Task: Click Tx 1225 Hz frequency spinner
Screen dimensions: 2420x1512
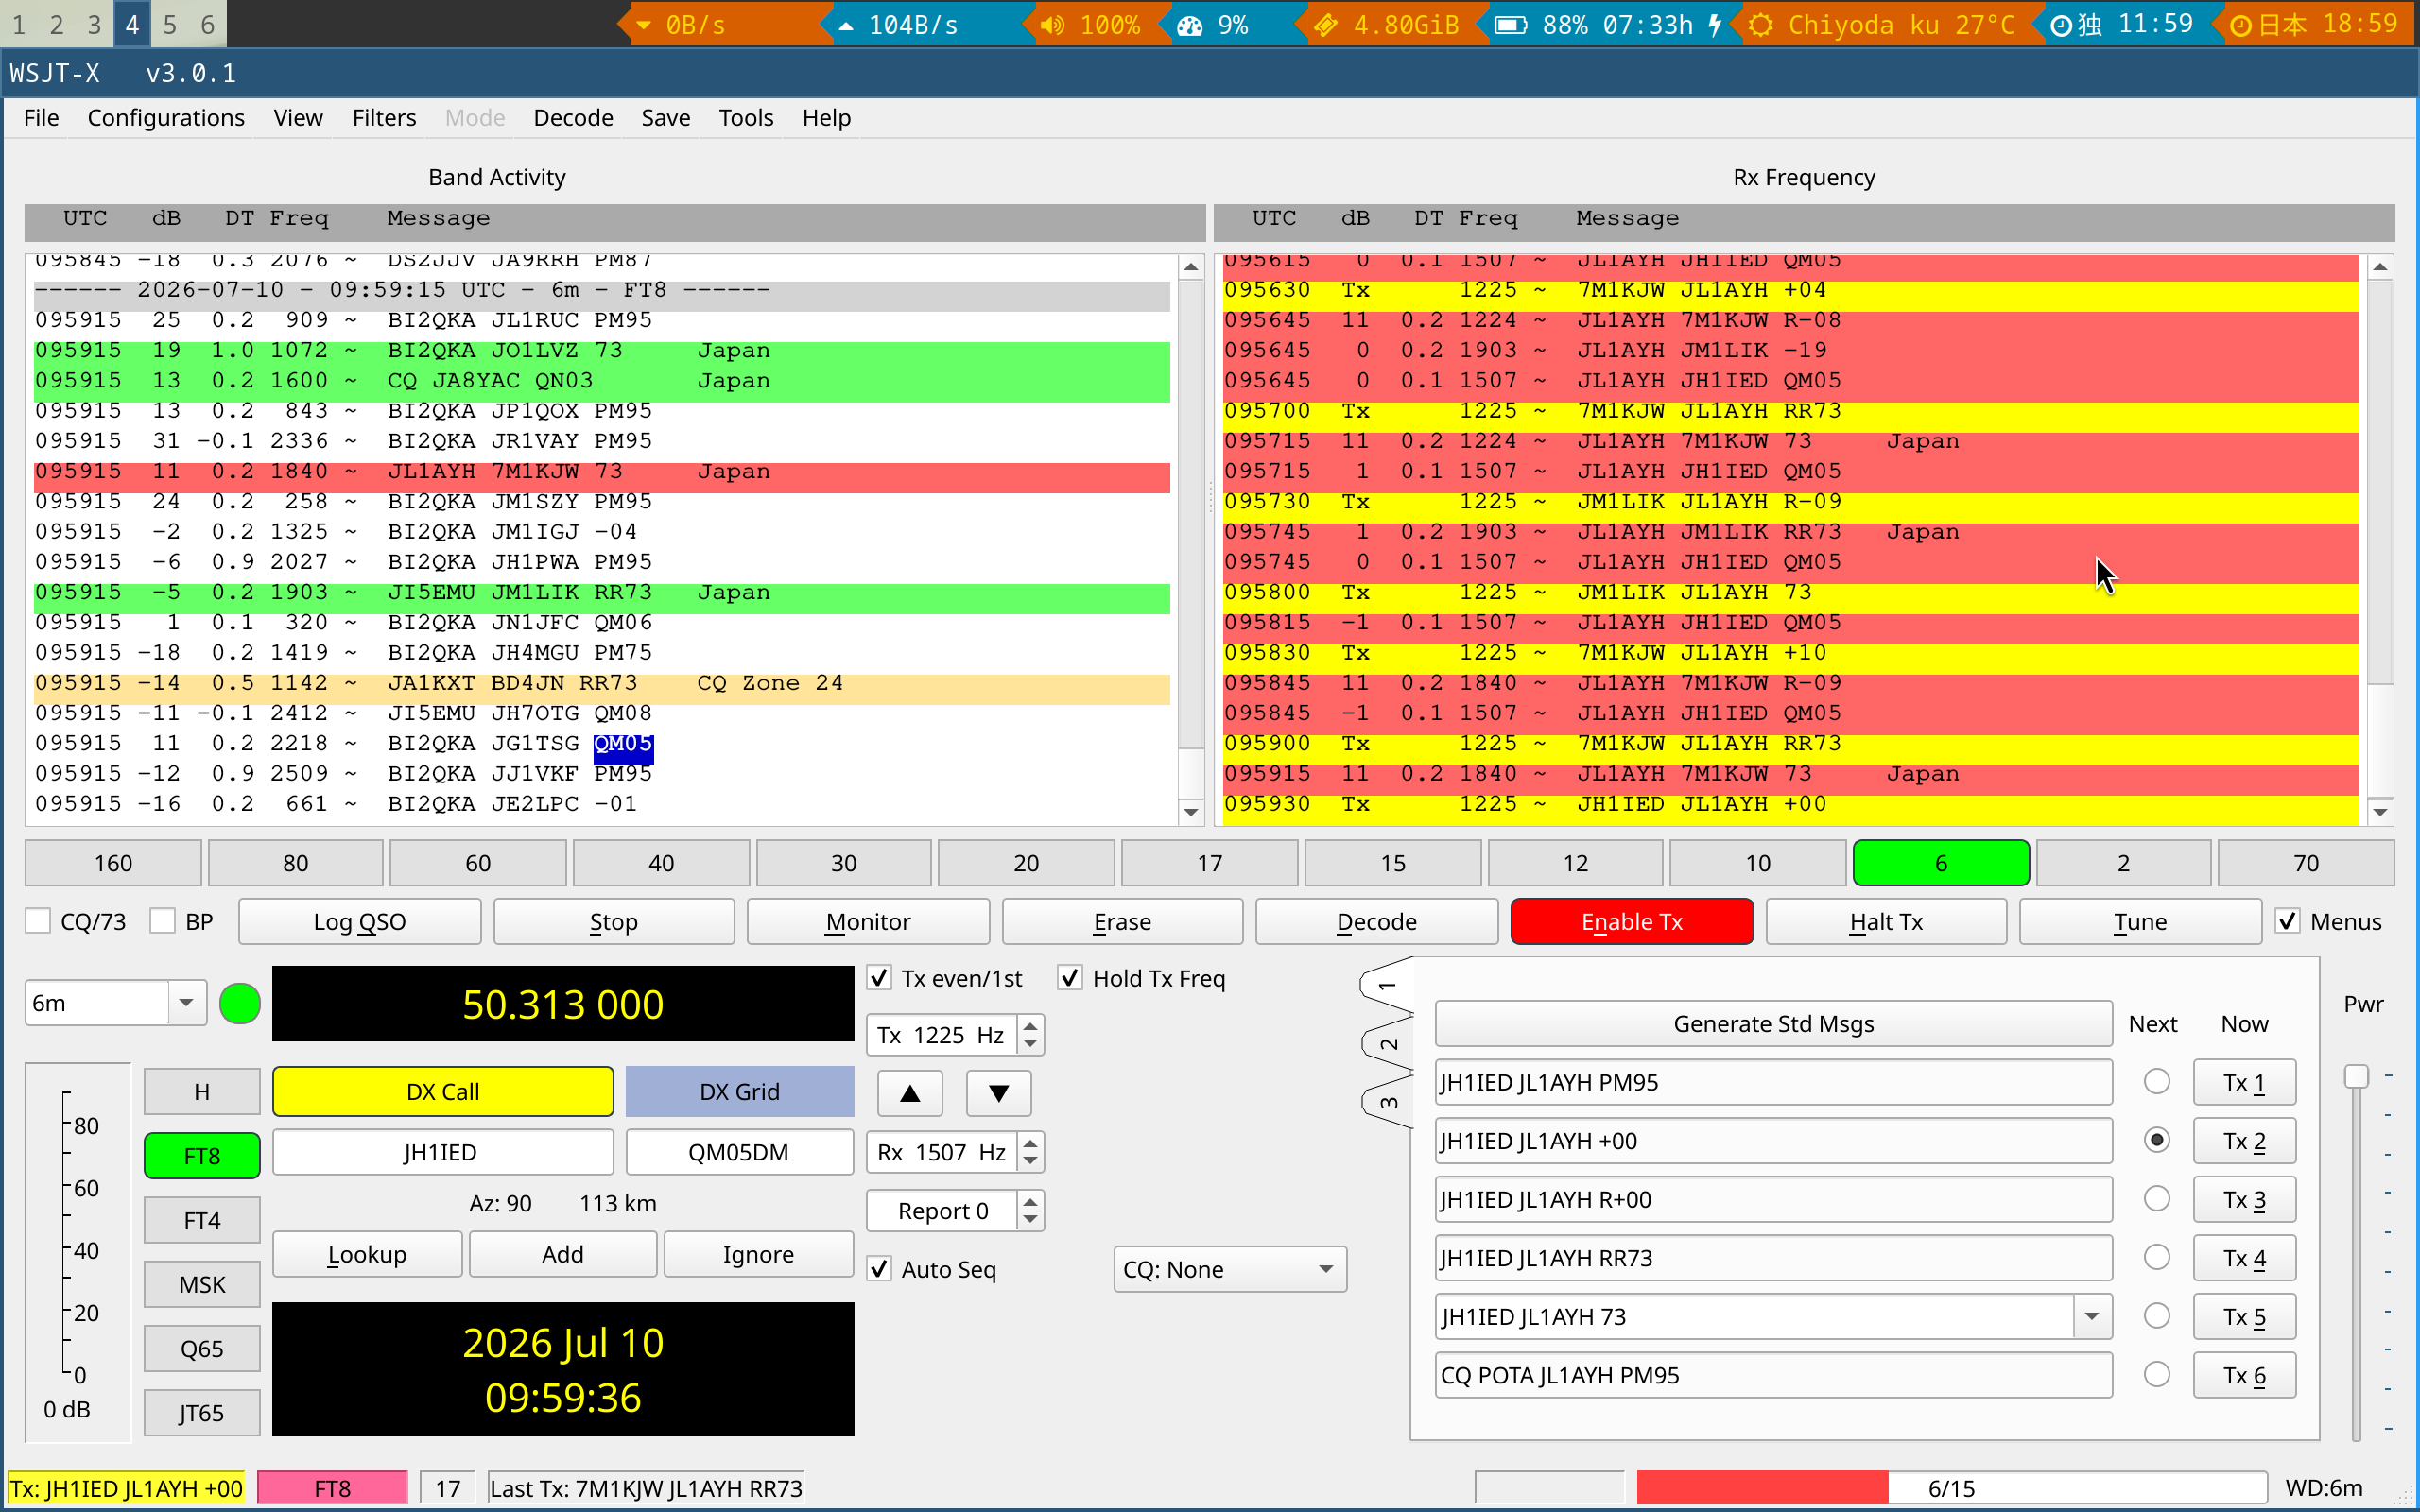Action: point(955,1035)
